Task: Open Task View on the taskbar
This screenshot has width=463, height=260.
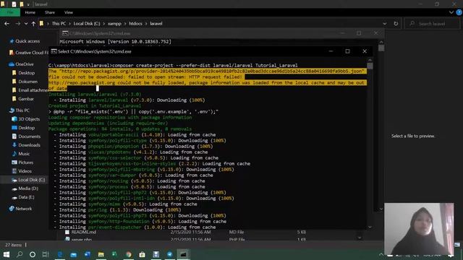Action: coord(46,254)
